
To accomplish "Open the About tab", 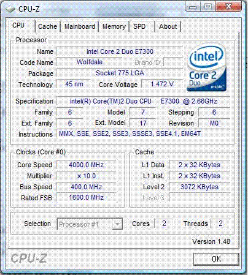I will pyautogui.click(x=168, y=26).
